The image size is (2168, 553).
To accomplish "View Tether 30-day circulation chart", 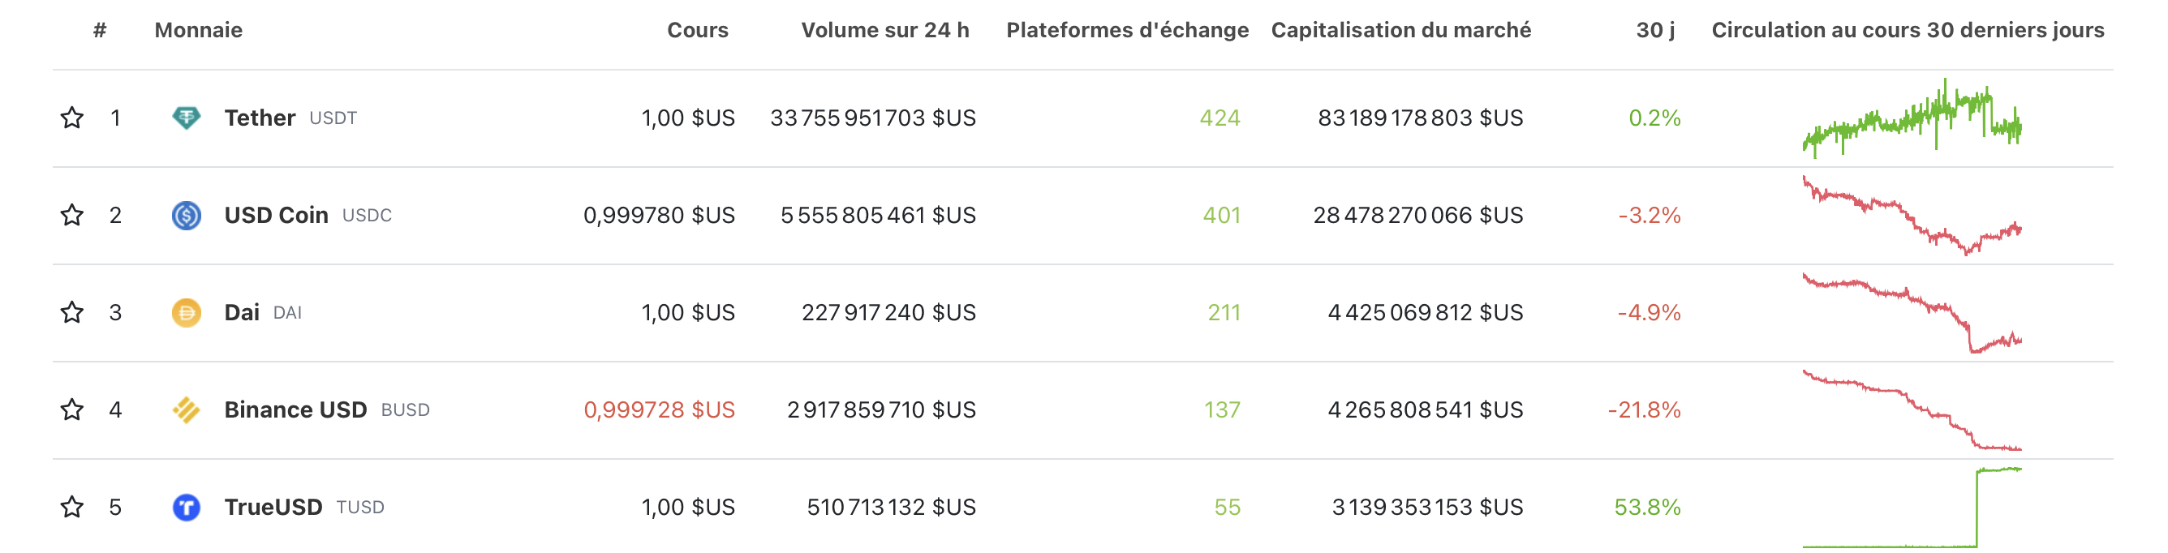I will tap(1912, 118).
